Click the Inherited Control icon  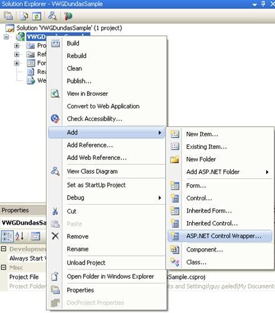(175, 223)
